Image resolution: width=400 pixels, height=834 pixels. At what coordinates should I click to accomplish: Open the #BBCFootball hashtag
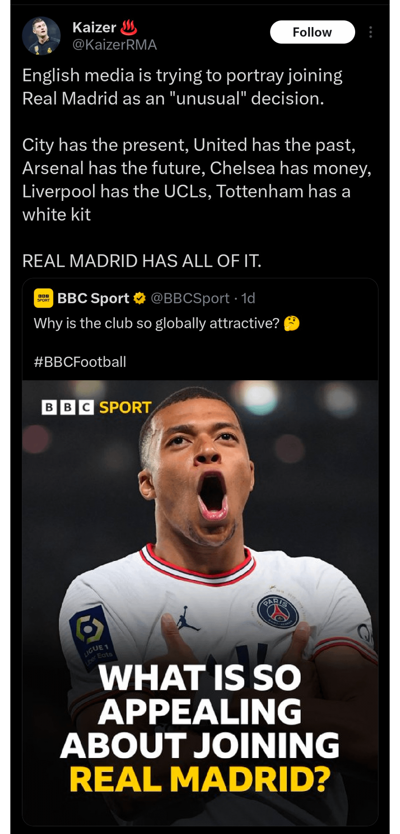(x=80, y=362)
